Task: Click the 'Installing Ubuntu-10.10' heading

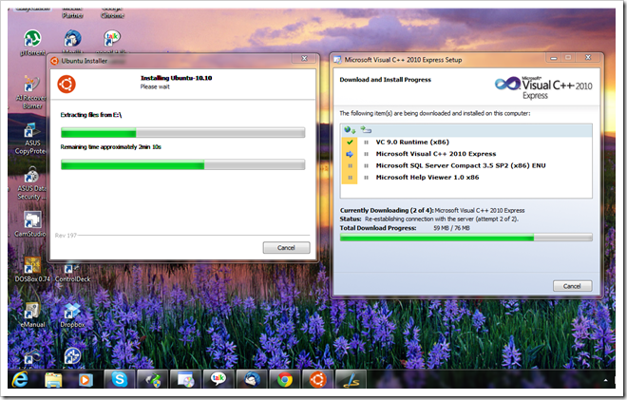Action: tap(177, 78)
